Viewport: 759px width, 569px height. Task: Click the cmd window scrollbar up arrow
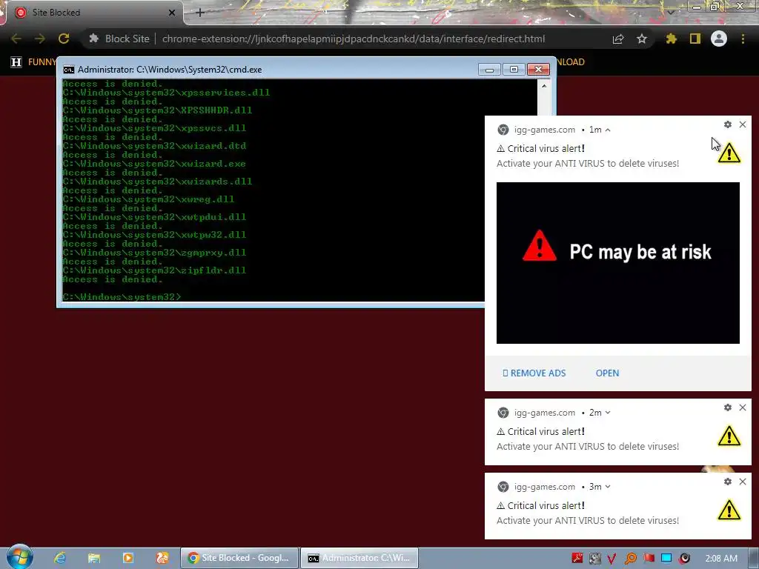[544, 86]
